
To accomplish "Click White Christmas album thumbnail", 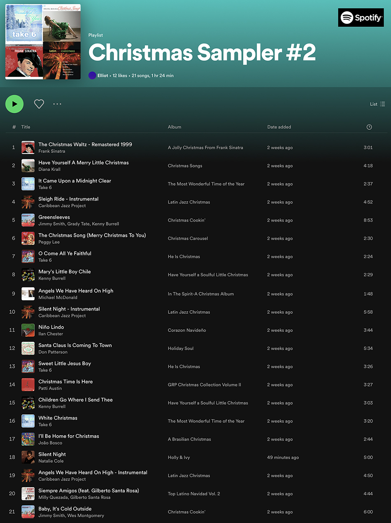I will coord(28,420).
